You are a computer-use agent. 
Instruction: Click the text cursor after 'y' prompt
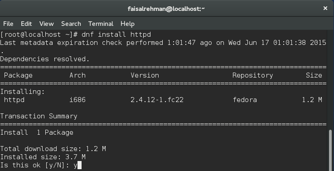[x=79, y=165]
